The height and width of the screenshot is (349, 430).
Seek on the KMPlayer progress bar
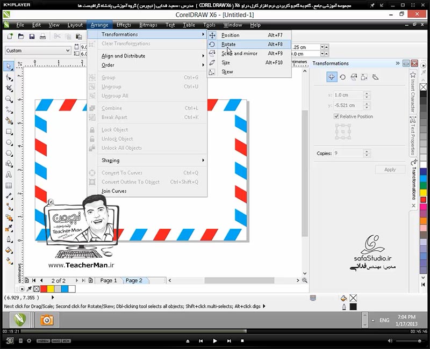tap(214, 331)
